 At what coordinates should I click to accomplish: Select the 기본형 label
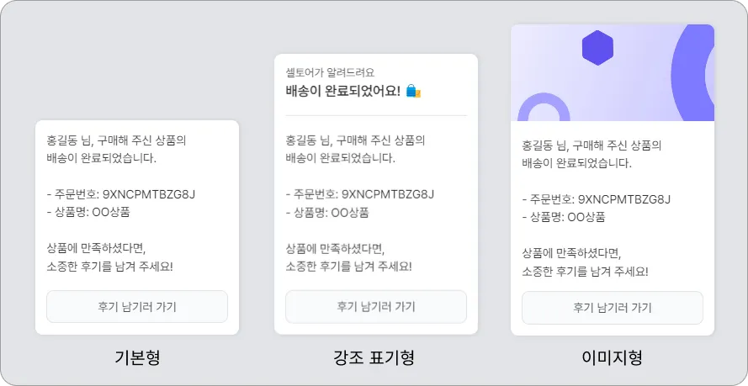pyautogui.click(x=137, y=358)
